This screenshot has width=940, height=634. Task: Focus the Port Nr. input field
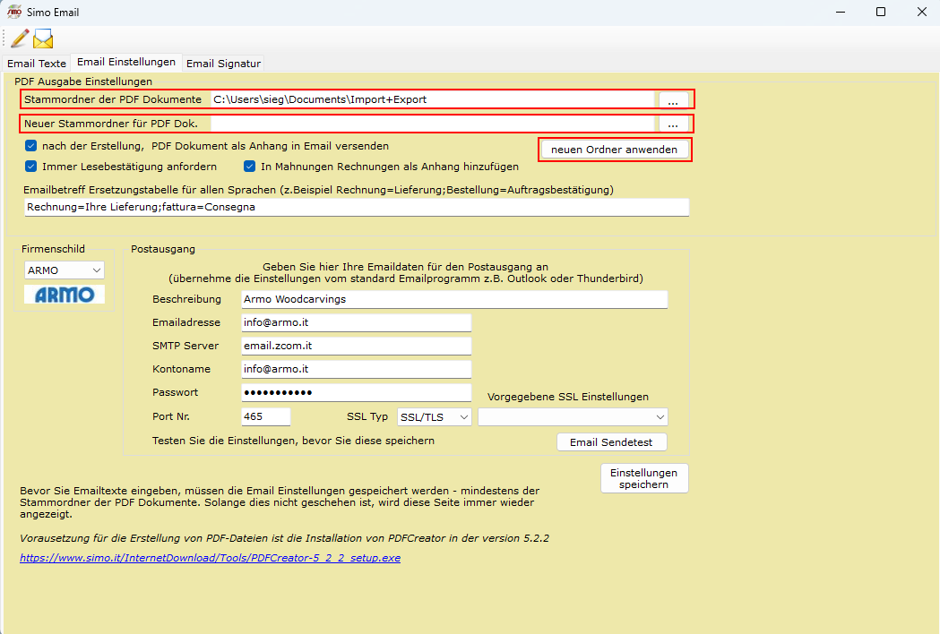[x=265, y=416]
